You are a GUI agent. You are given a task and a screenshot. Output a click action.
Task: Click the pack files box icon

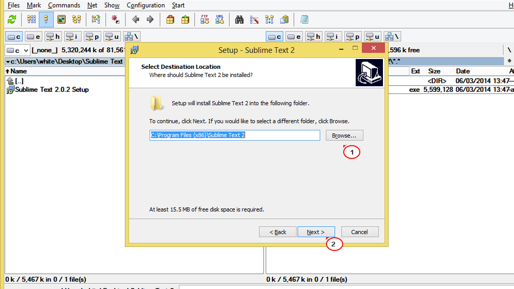[x=170, y=20]
